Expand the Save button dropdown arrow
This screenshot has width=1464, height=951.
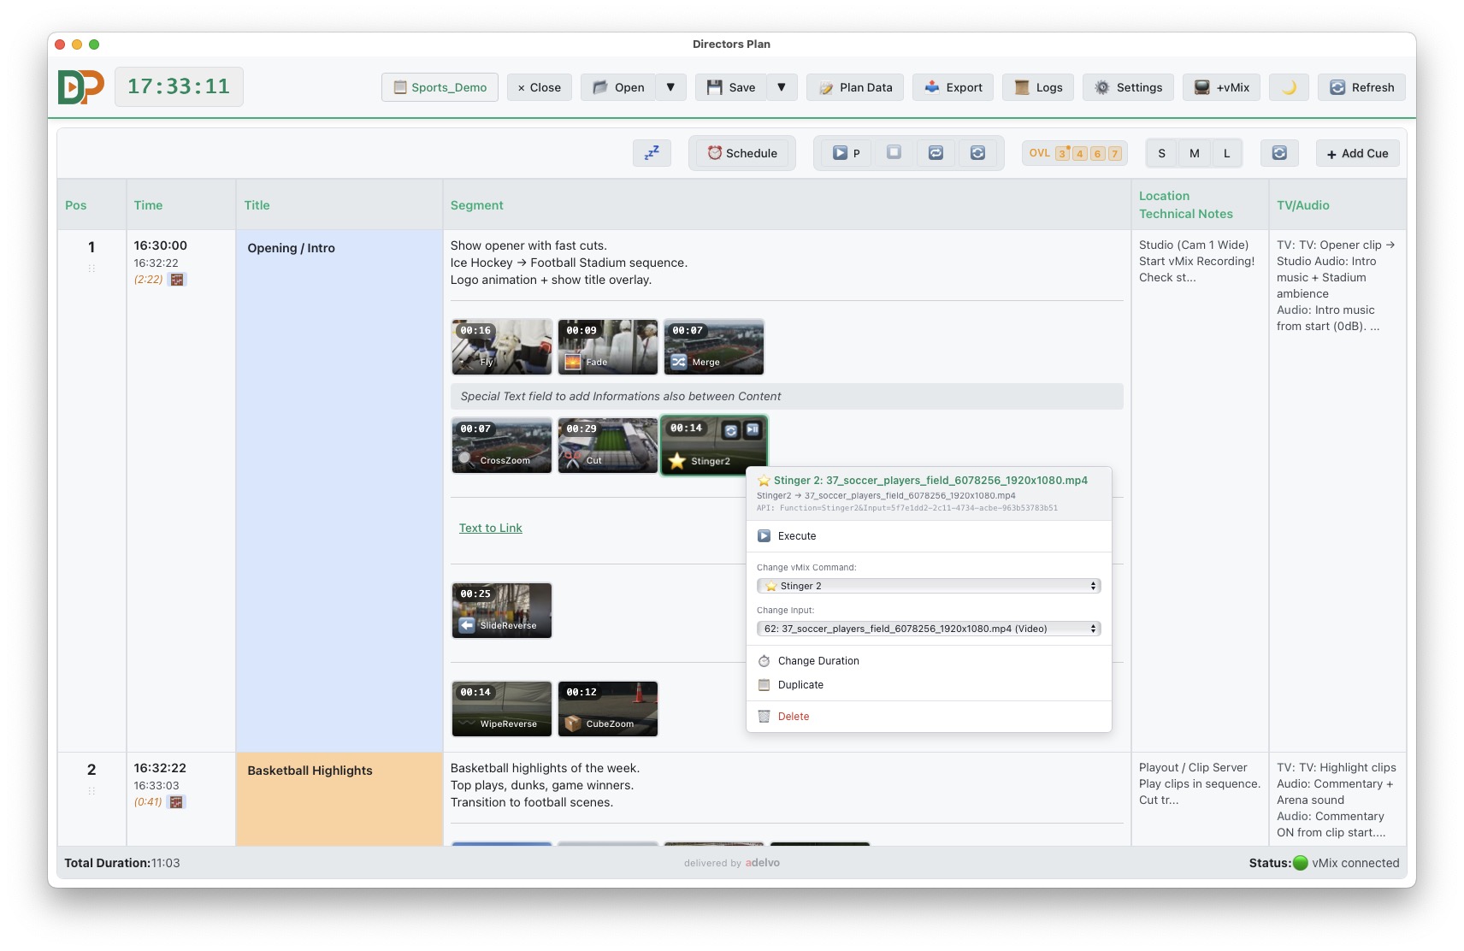pyautogui.click(x=781, y=86)
